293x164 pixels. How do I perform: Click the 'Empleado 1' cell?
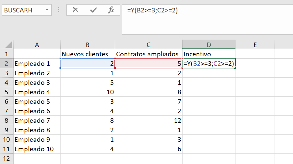point(37,64)
